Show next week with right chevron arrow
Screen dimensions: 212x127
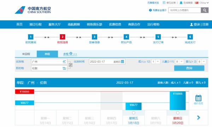[199, 118]
